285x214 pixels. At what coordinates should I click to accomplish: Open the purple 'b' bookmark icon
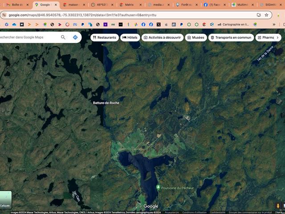click(x=106, y=25)
